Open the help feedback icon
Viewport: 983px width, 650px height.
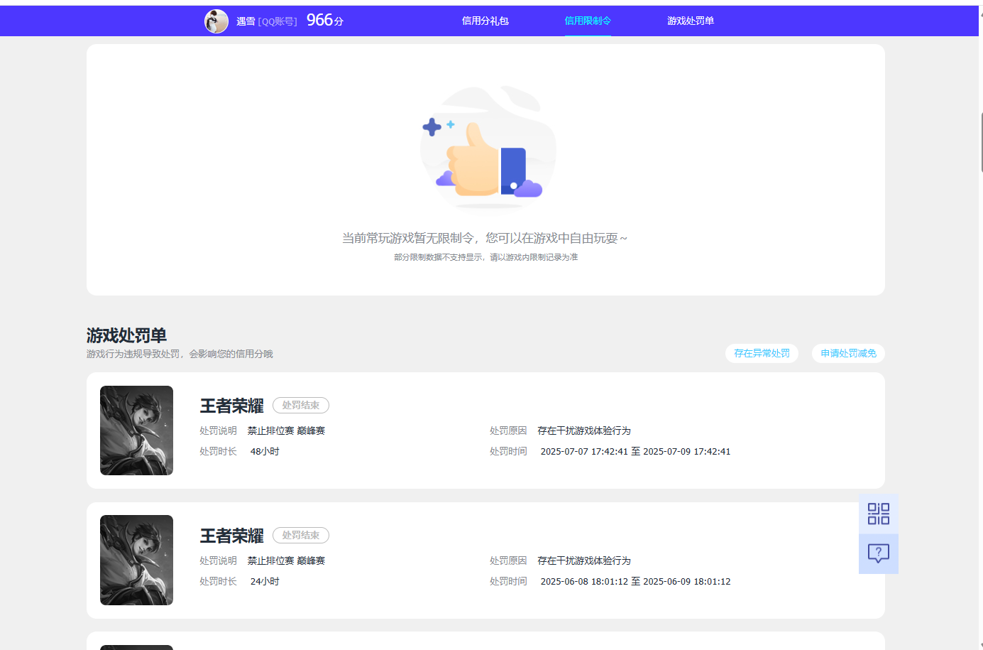[x=878, y=553]
